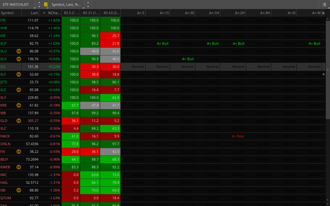The width and height of the screenshot is (330, 206).
Task: Click the A+:D column header
Action: (284, 13)
